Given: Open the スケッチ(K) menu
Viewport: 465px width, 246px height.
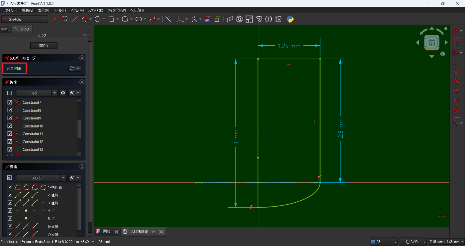Looking at the screenshot, I should pos(95,10).
